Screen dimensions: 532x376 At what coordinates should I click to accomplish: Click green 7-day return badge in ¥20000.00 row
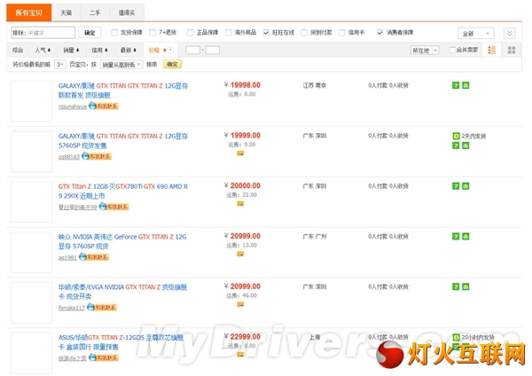click(456, 186)
